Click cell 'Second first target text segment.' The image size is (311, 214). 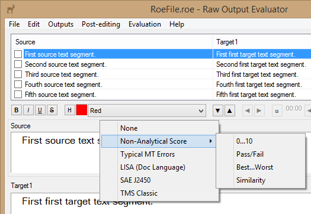tap(261, 64)
